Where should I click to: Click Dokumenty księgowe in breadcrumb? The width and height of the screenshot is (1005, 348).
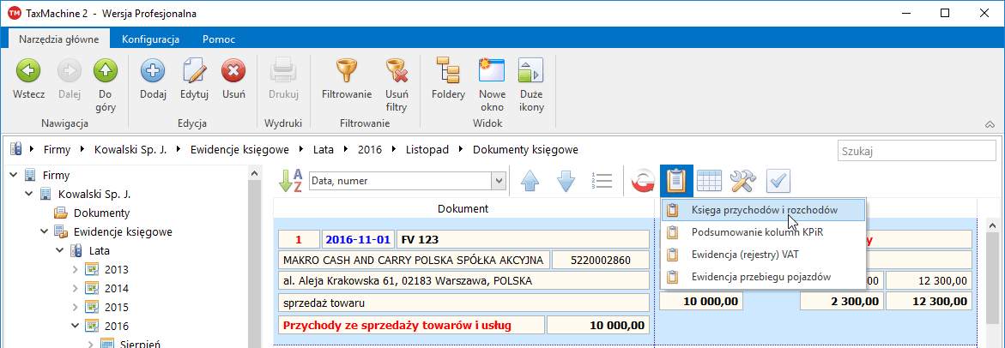point(525,150)
